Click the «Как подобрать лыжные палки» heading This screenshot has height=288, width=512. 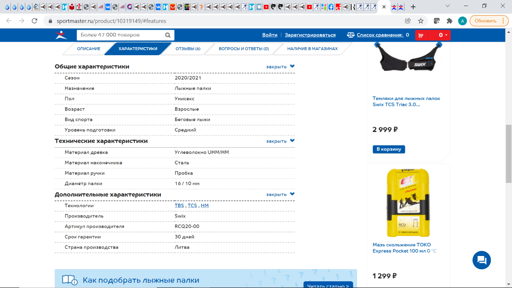pyautogui.click(x=141, y=280)
